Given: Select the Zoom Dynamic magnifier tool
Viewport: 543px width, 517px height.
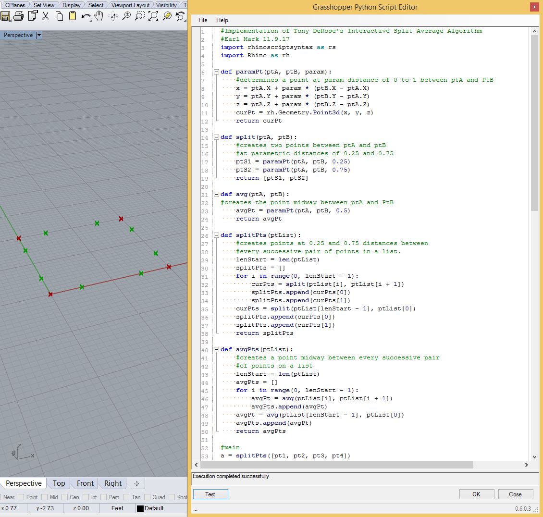Looking at the screenshot, I should pos(126,16).
